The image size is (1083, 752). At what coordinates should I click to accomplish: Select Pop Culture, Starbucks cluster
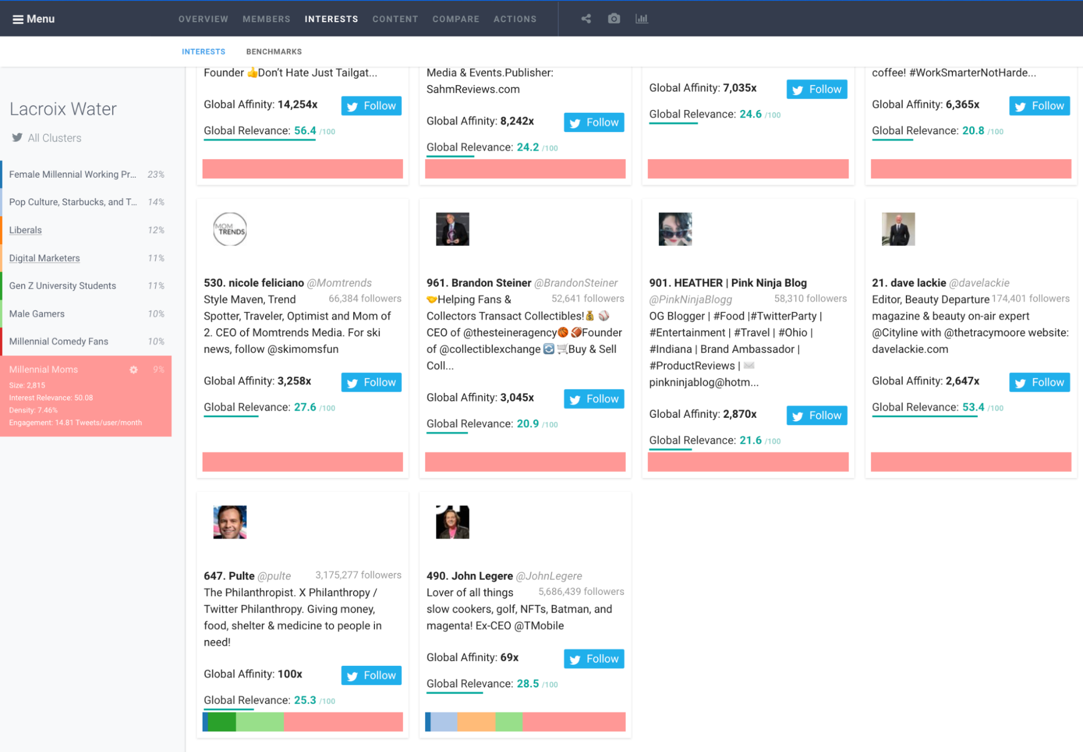[x=87, y=202]
